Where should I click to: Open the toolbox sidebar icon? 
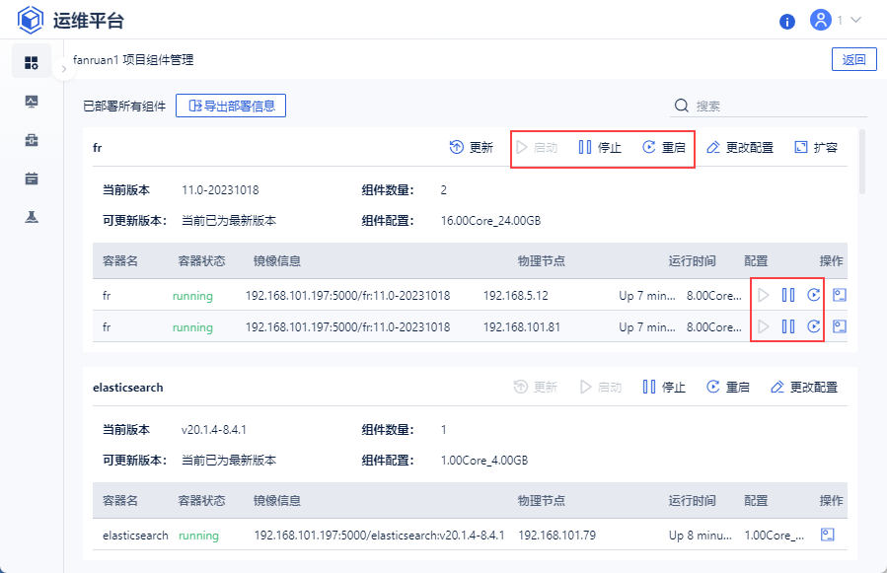(x=32, y=140)
